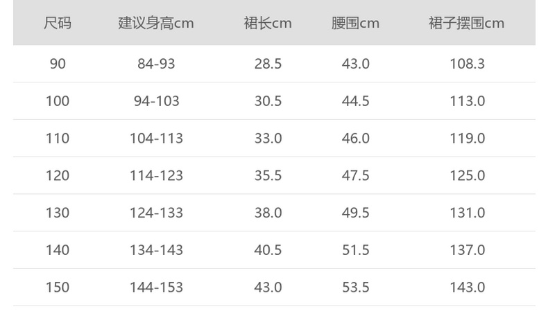Image resolution: width=548 pixels, height=336 pixels.
Task: Click the 137.0 hem circumference value
Action: (x=466, y=250)
